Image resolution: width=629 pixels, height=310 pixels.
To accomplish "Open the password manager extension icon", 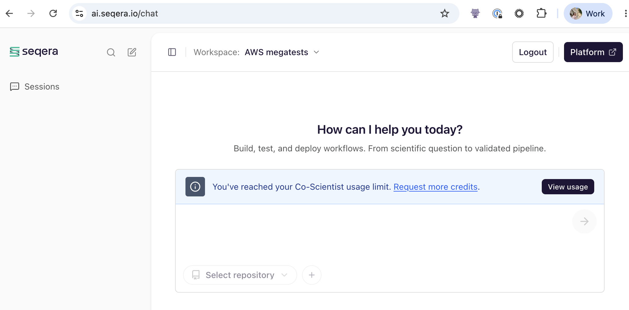I will [x=497, y=13].
